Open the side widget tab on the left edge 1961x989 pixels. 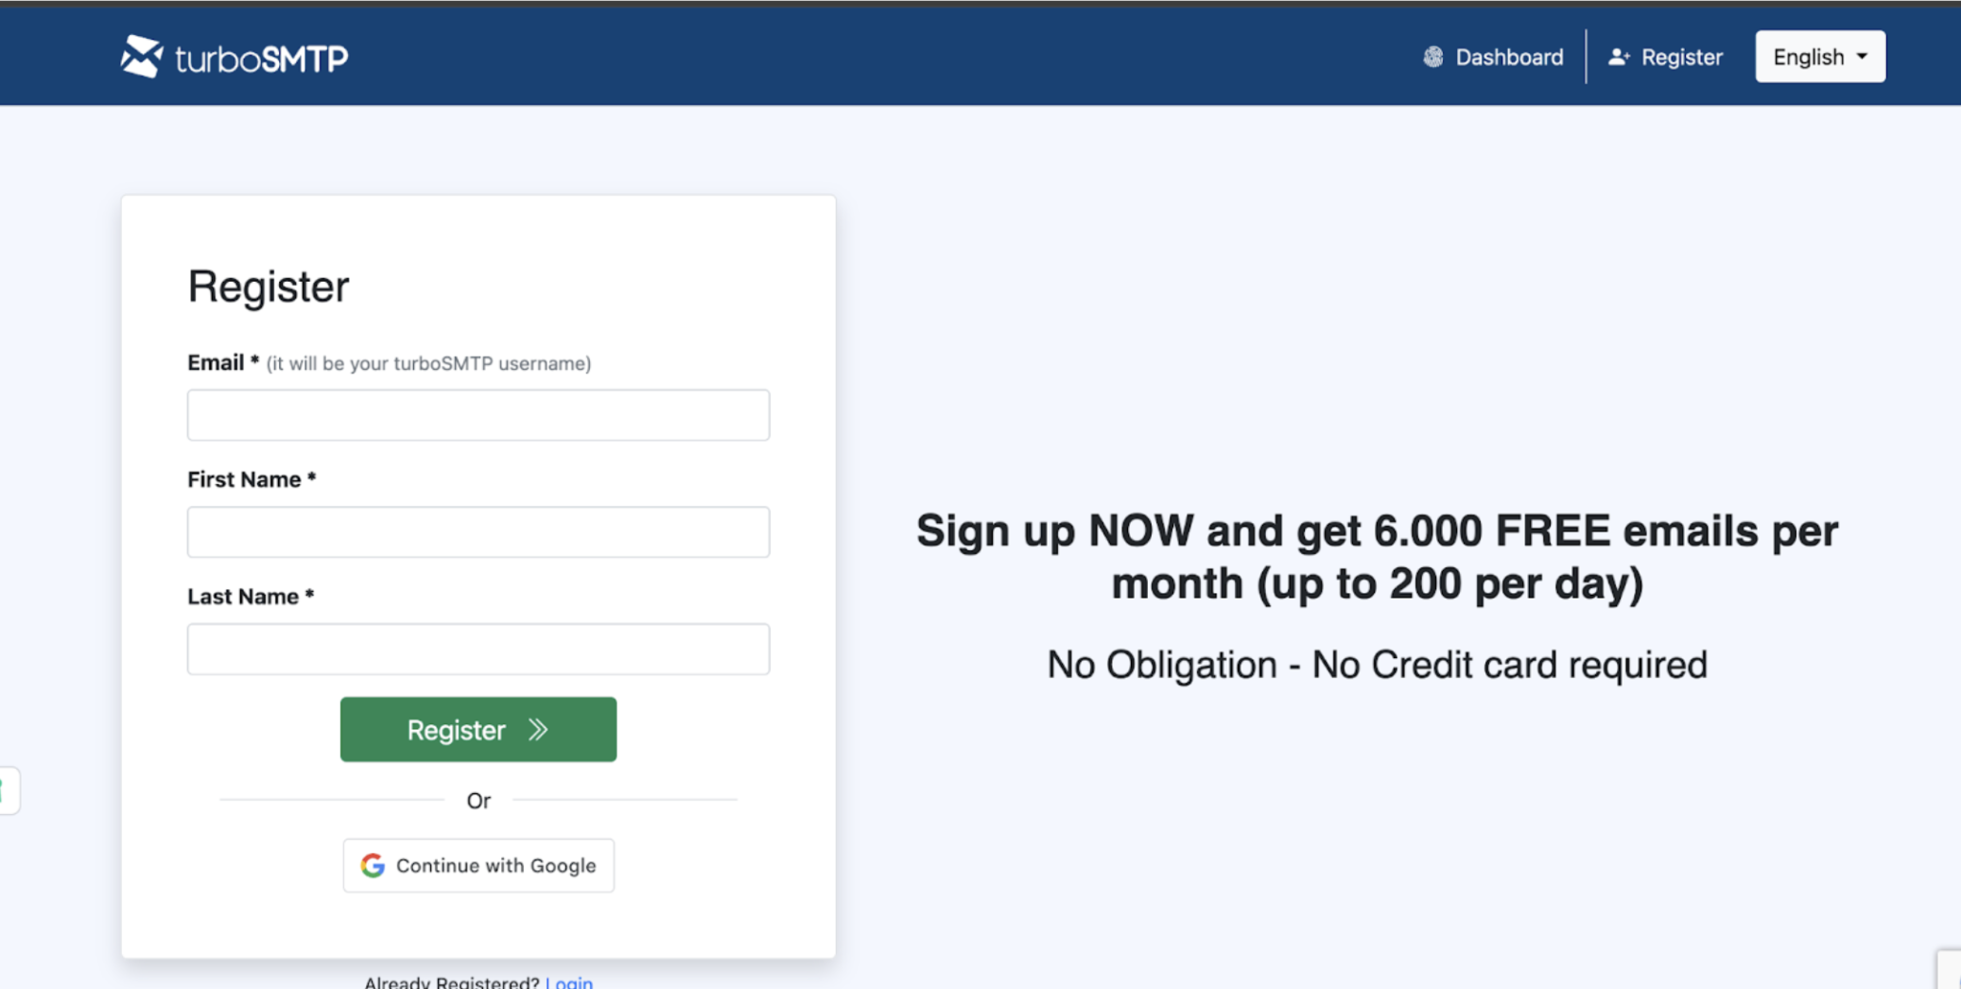[8, 790]
